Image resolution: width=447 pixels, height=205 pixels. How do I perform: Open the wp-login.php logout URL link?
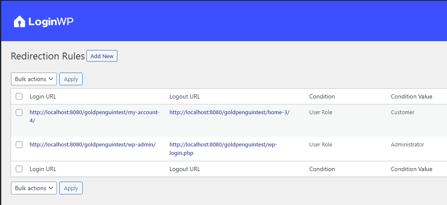click(223, 145)
